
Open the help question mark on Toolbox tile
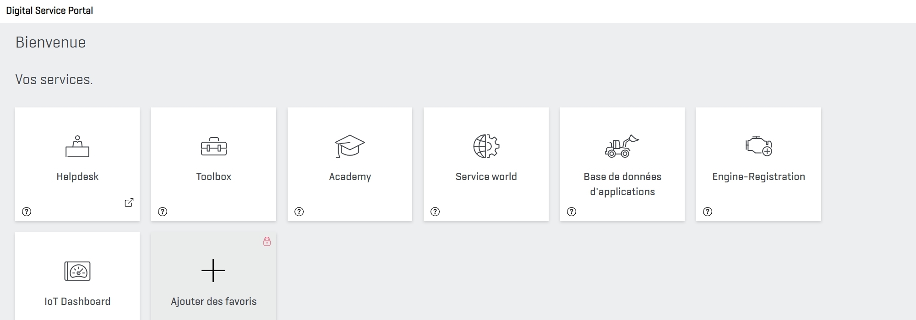pyautogui.click(x=163, y=212)
